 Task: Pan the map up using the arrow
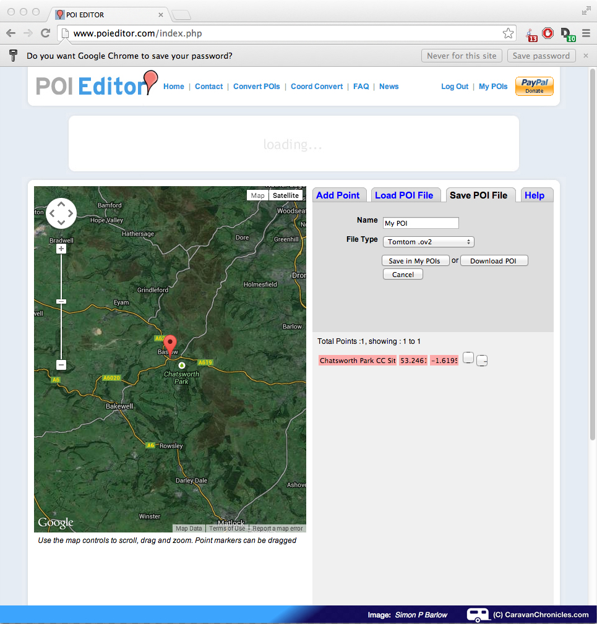click(61, 205)
